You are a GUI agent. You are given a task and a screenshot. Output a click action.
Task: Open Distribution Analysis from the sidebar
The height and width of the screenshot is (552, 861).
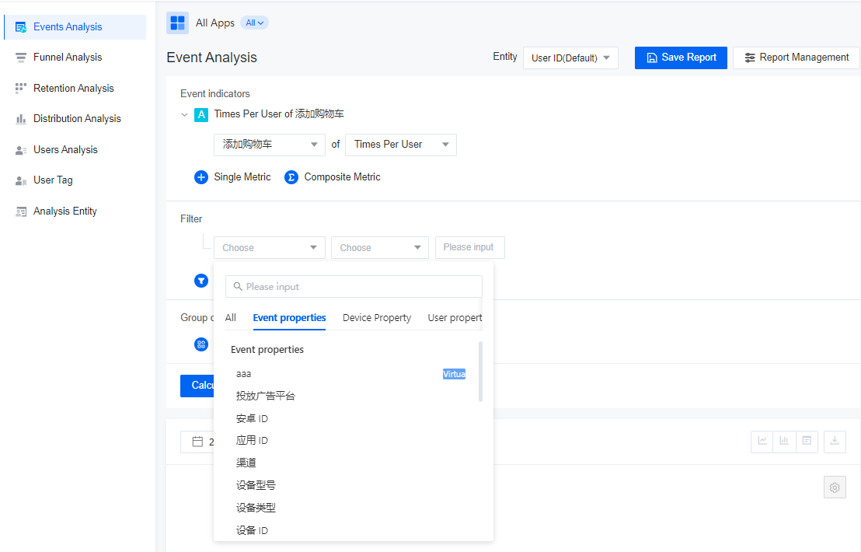click(x=75, y=118)
